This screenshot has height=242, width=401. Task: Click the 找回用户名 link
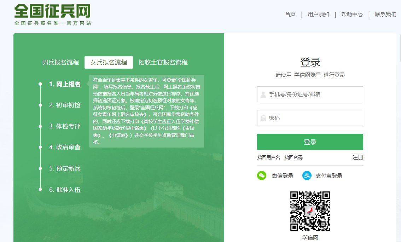pyautogui.click(x=268, y=157)
